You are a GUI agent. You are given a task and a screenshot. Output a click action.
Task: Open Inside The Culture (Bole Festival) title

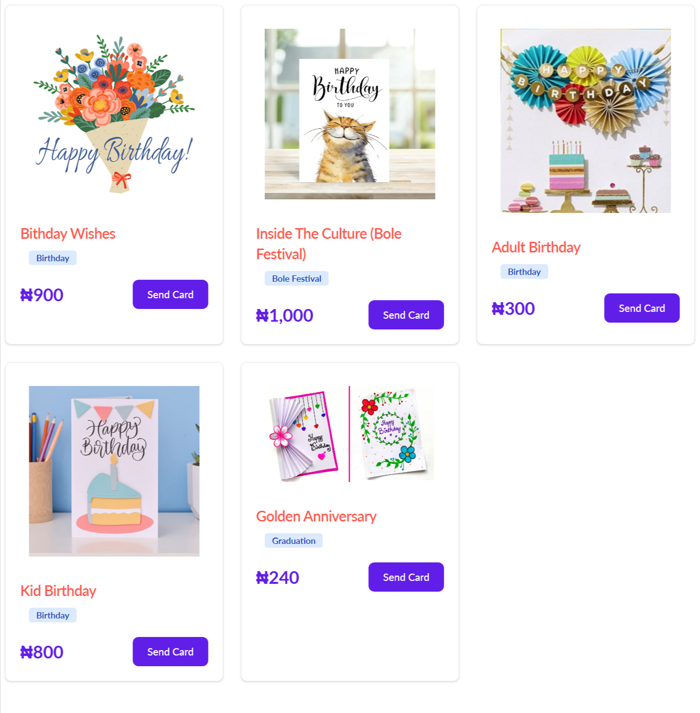pyautogui.click(x=329, y=244)
